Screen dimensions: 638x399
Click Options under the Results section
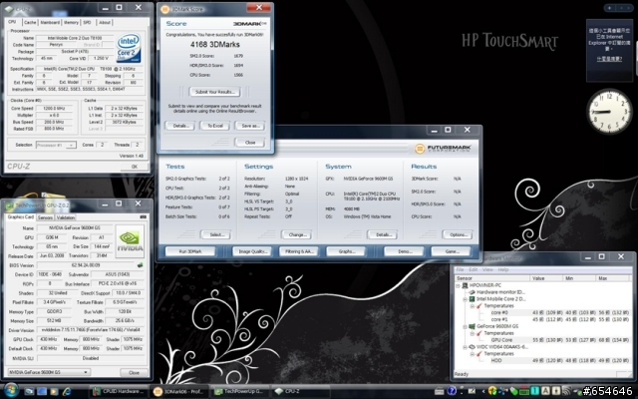458,235
